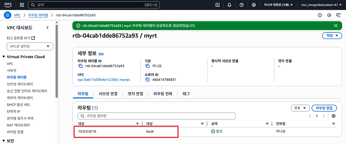
Task: Open the AWS home logo
Action: (8, 5)
